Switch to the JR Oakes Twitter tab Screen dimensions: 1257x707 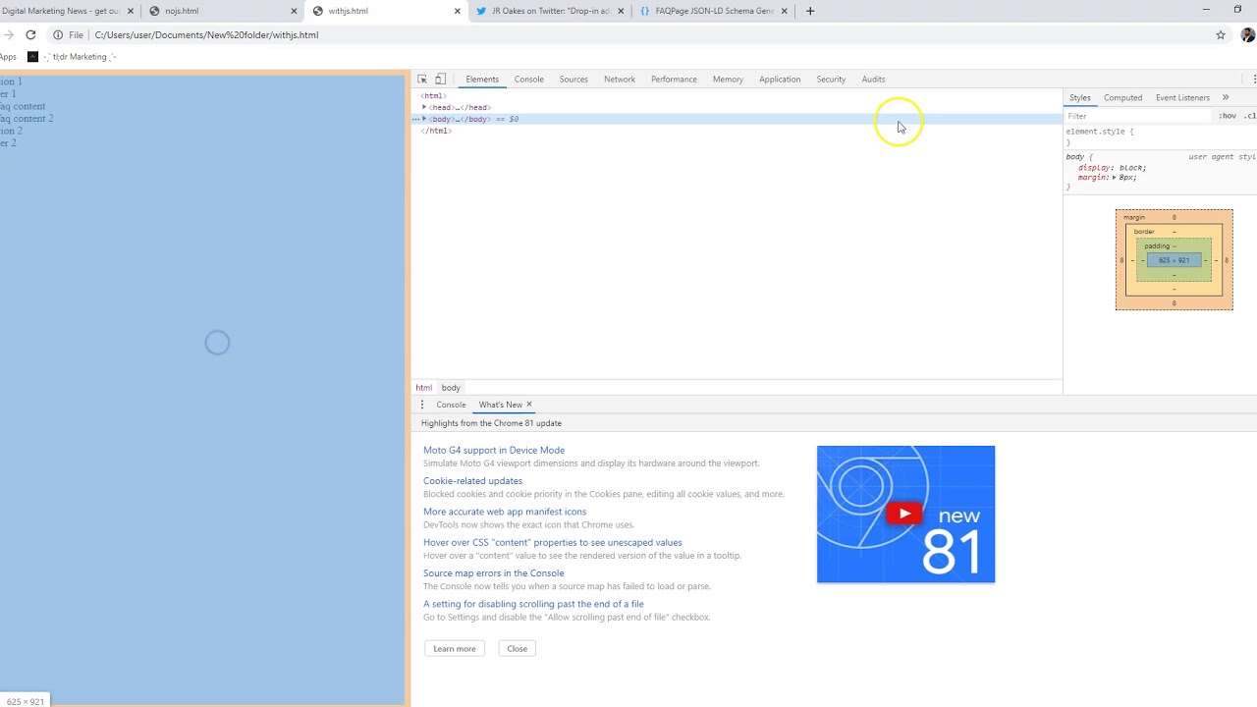tap(550, 11)
